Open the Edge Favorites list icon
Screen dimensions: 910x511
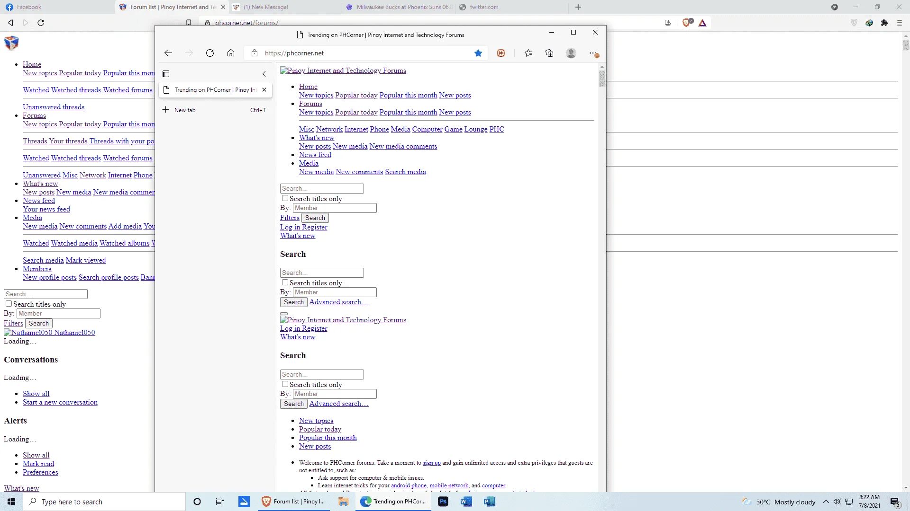click(528, 53)
